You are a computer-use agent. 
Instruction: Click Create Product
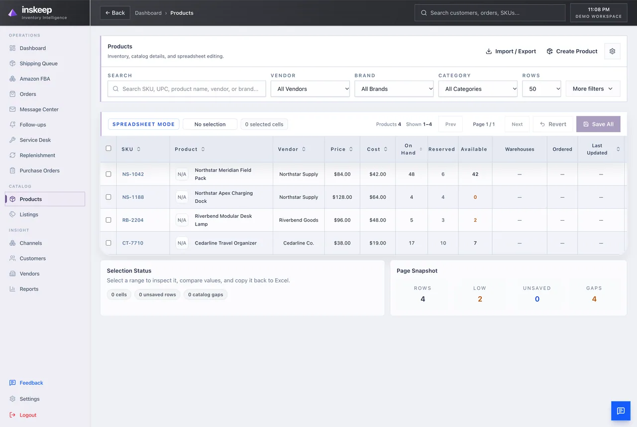(572, 51)
